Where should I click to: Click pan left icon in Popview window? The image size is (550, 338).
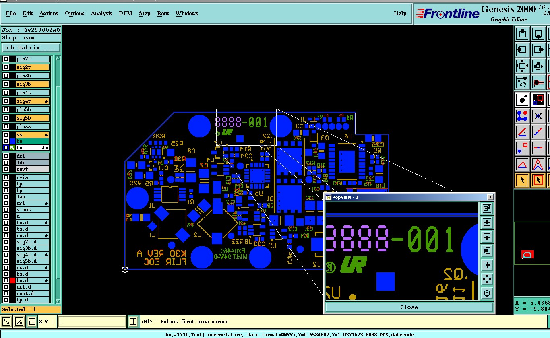point(487,251)
